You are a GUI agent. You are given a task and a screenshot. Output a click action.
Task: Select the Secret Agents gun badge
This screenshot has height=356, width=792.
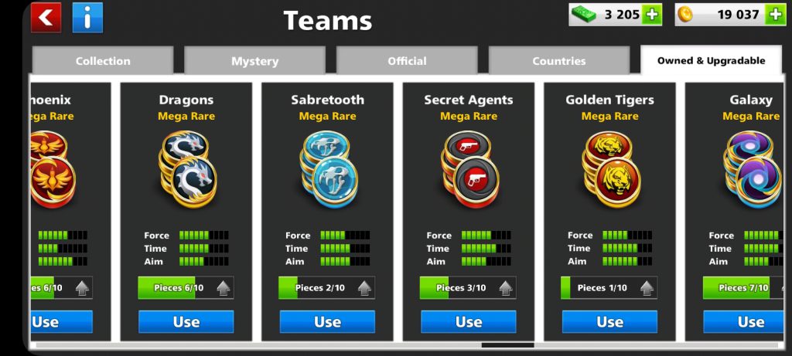(x=469, y=169)
